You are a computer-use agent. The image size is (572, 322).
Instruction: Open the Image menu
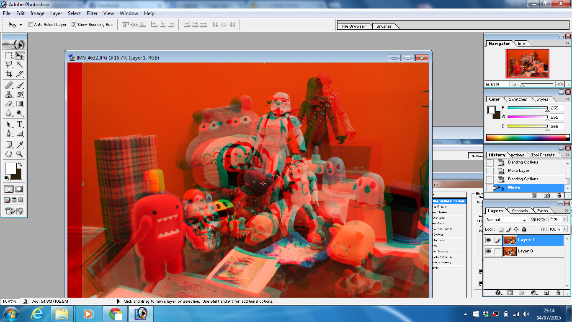coord(37,13)
